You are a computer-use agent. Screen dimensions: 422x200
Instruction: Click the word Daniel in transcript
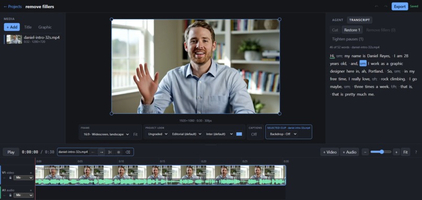coord(373,56)
